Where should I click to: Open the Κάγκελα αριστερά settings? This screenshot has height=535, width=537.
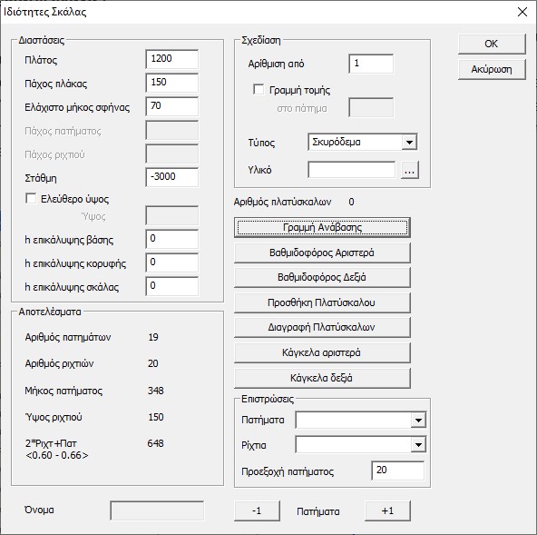322,353
